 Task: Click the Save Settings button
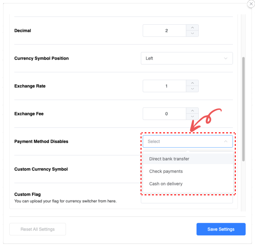tap(221, 229)
